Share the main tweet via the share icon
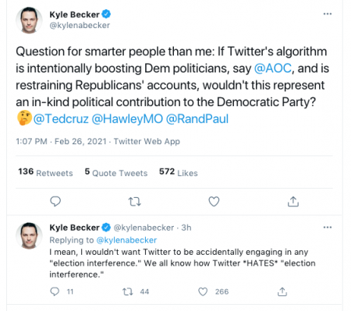The image size is (351, 311). pos(293,201)
